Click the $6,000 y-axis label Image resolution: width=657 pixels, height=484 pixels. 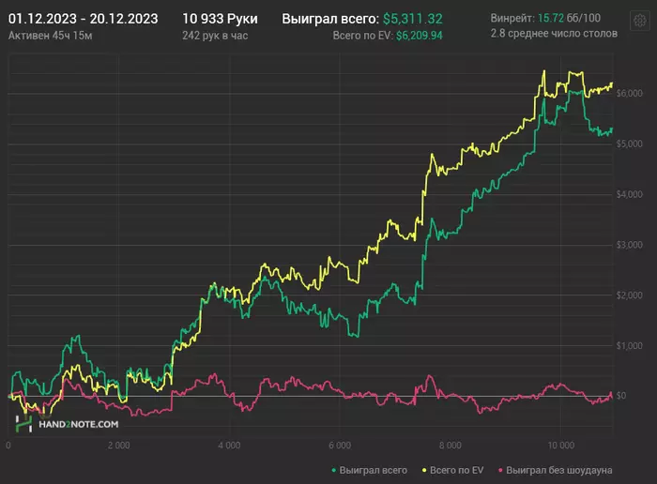pyautogui.click(x=630, y=93)
